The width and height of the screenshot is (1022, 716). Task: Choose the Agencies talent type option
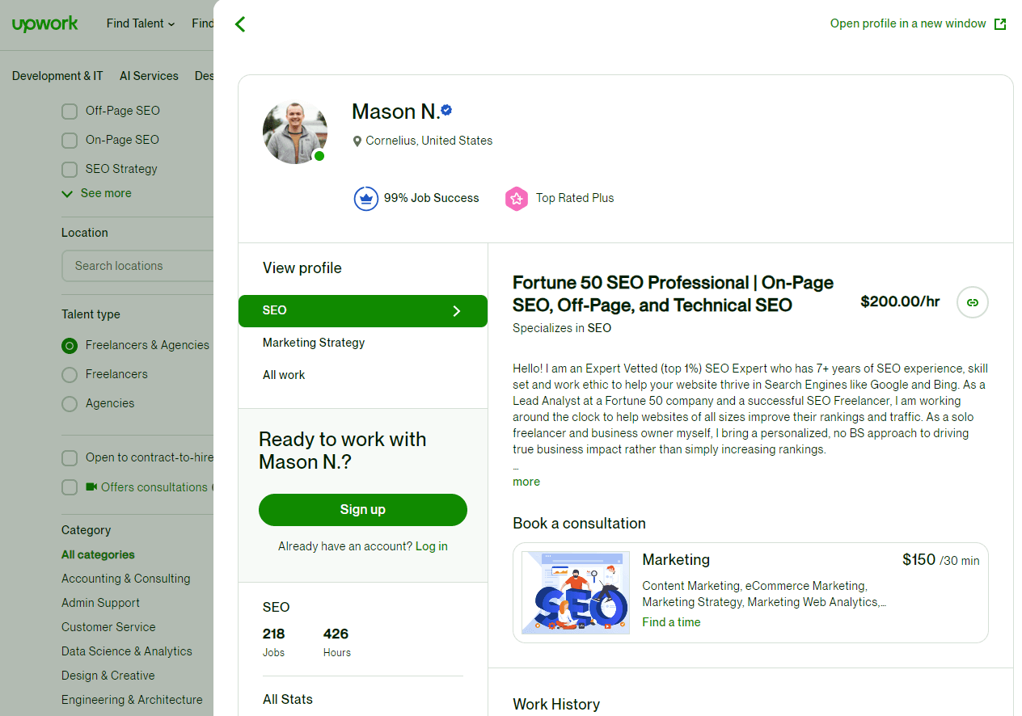[70, 404]
